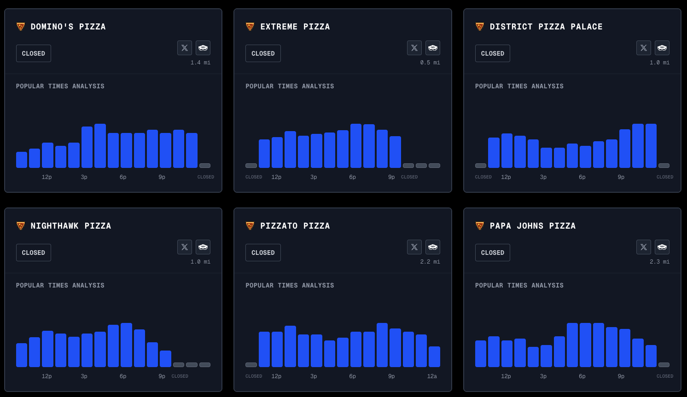This screenshot has width=687, height=397.
Task: Click the Pentagon icon on Domino's Pizza card
Action: pyautogui.click(x=203, y=48)
